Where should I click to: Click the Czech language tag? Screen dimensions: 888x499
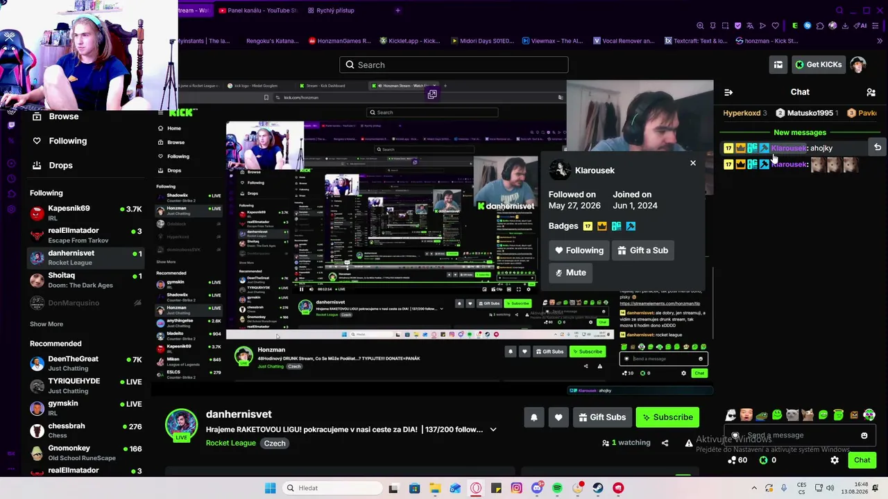275,444
